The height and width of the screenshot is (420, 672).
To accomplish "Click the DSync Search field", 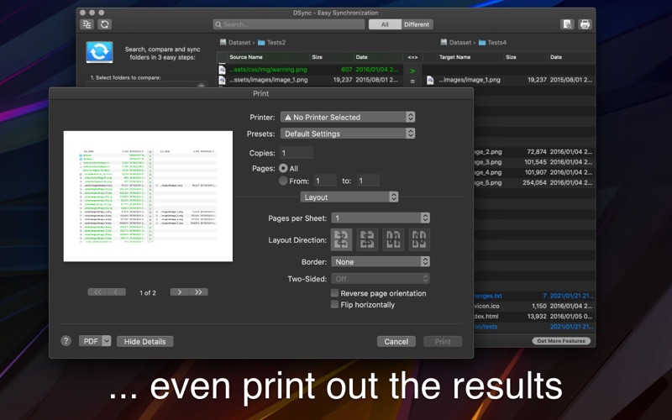I will pos(289,24).
